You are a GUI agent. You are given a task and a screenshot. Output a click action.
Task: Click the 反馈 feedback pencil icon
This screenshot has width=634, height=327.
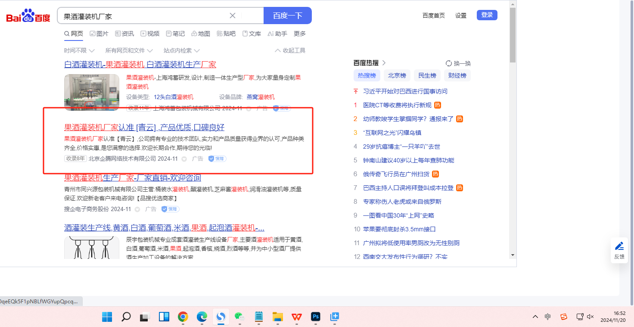(619, 246)
